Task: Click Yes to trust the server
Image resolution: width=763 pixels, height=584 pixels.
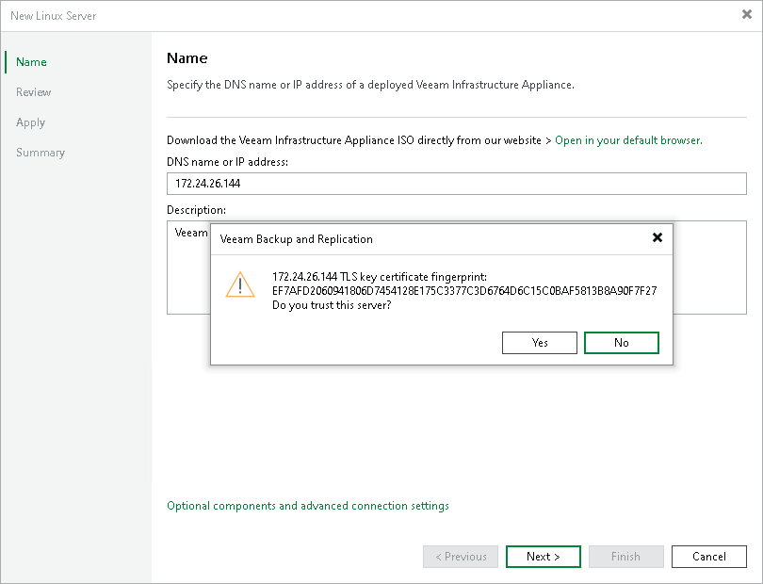Action: tap(540, 342)
